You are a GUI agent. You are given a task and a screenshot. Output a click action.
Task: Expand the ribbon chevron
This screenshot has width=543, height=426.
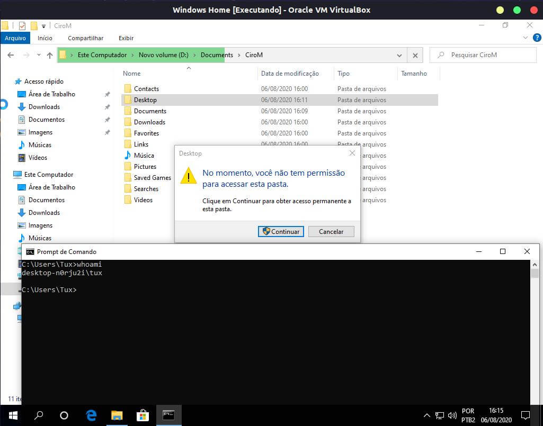(x=526, y=38)
